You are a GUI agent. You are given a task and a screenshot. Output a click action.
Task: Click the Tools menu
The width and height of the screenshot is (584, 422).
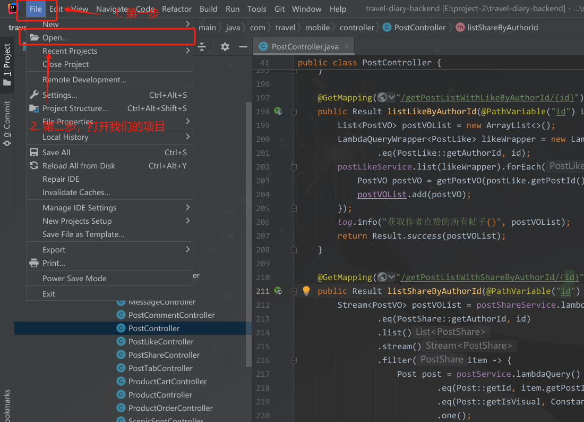[256, 9]
